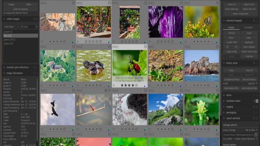Reject the purple cave image
The image size is (260, 146).
(150, 41)
